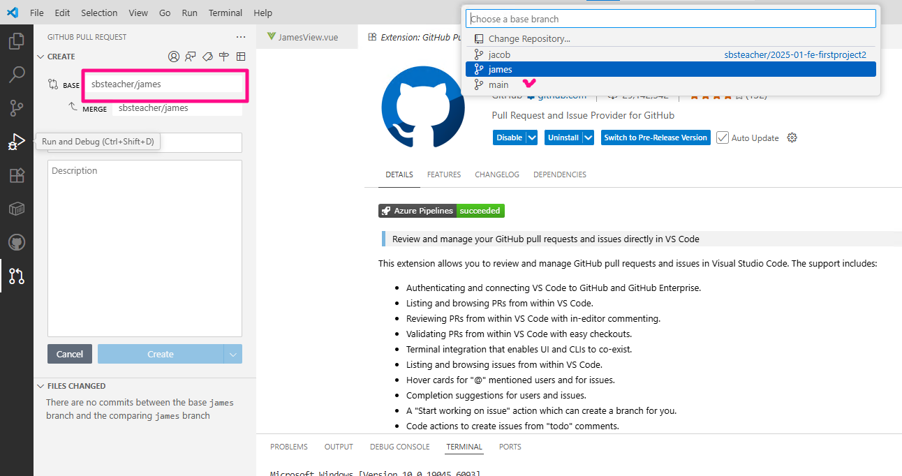Switch to the FEATURES tab
Screen dimensions: 902x476
coord(444,174)
